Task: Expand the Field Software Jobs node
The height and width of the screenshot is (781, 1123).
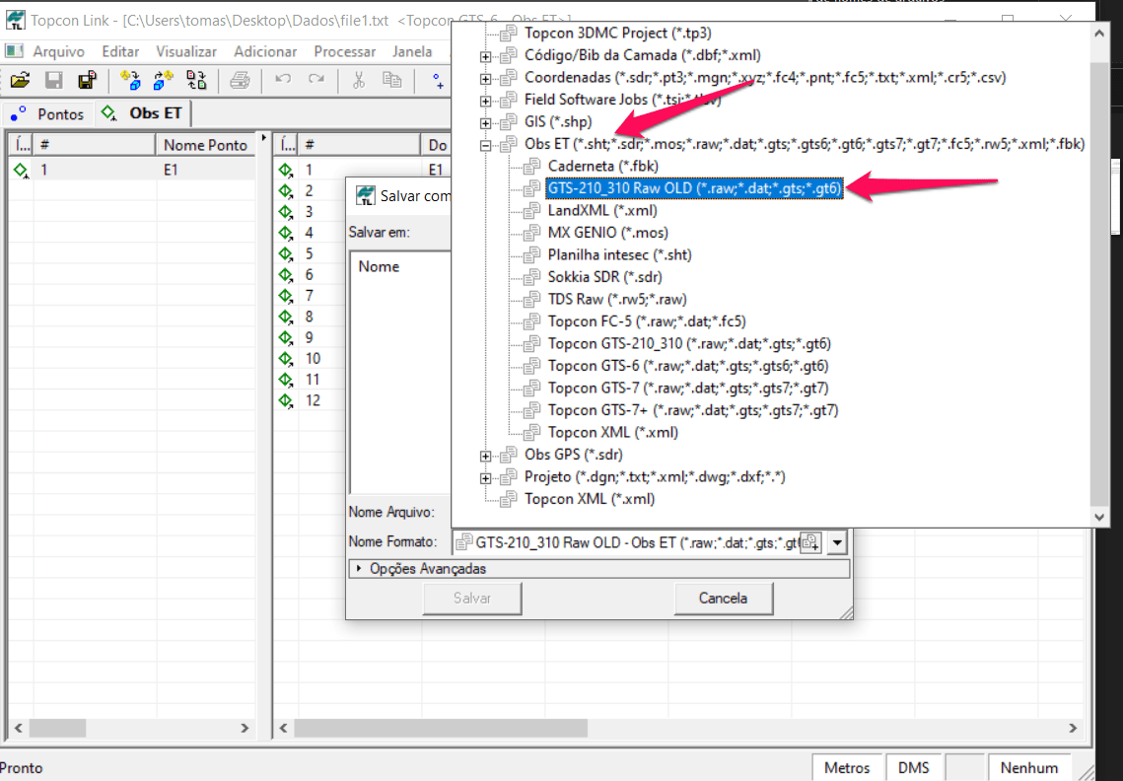Action: tap(486, 101)
